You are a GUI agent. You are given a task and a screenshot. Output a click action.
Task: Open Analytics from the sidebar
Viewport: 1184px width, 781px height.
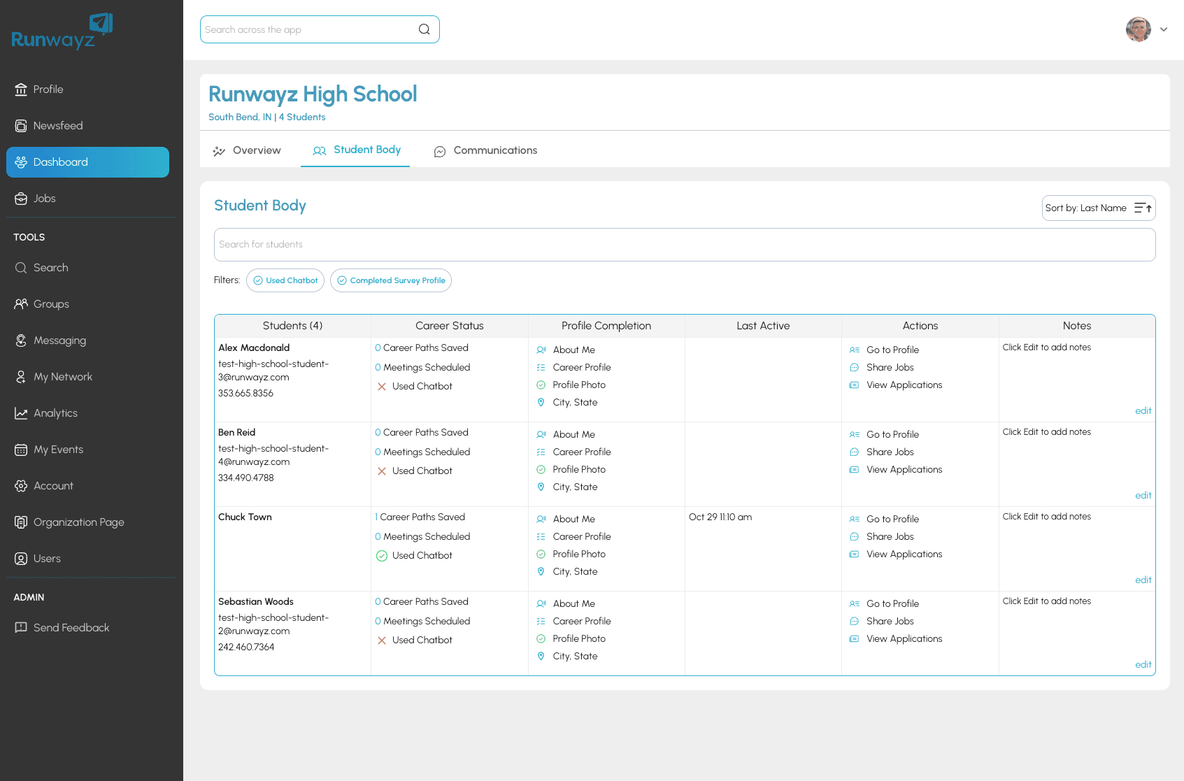(x=55, y=413)
